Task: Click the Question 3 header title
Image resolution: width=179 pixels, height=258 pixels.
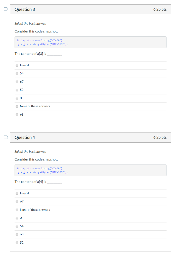Action: 25,9
